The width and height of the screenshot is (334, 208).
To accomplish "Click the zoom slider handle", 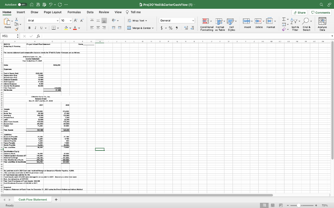I will tap(299, 205).
